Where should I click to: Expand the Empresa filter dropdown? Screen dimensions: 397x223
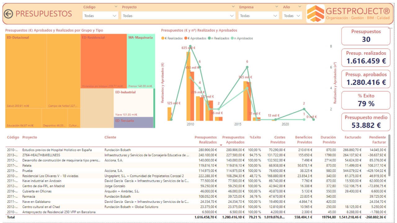click(x=259, y=15)
